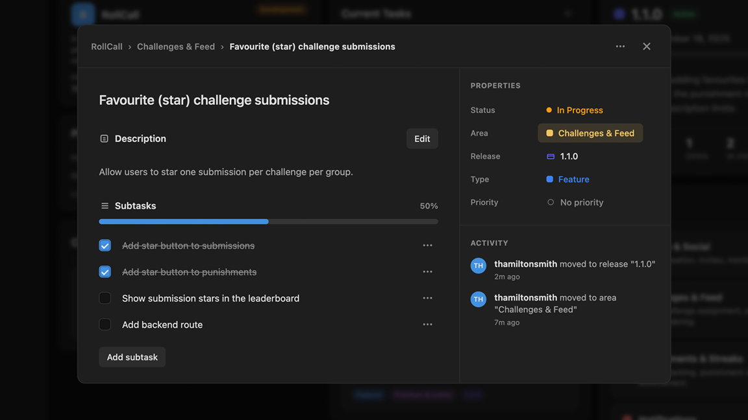The width and height of the screenshot is (748, 420).
Task: Change the In Progress status
Action: point(575,110)
